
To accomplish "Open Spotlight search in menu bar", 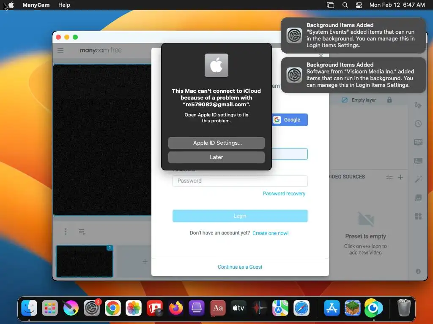I will (345, 5).
